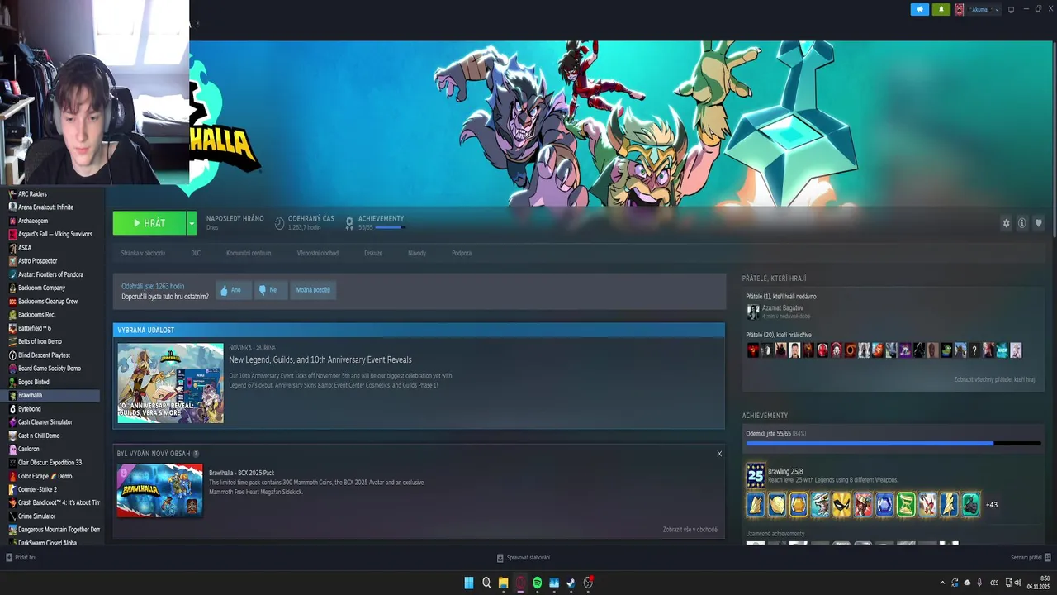Image resolution: width=1057 pixels, height=595 pixels.
Task: Open Windows taskbar search icon
Action: click(486, 583)
